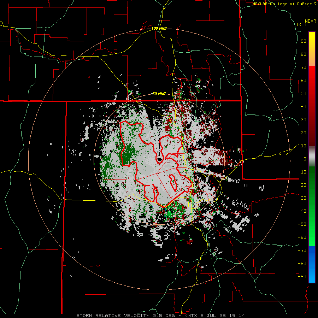Click the 80 label on the velocity scale
This screenshot has height=318, width=318.
coord(304,54)
